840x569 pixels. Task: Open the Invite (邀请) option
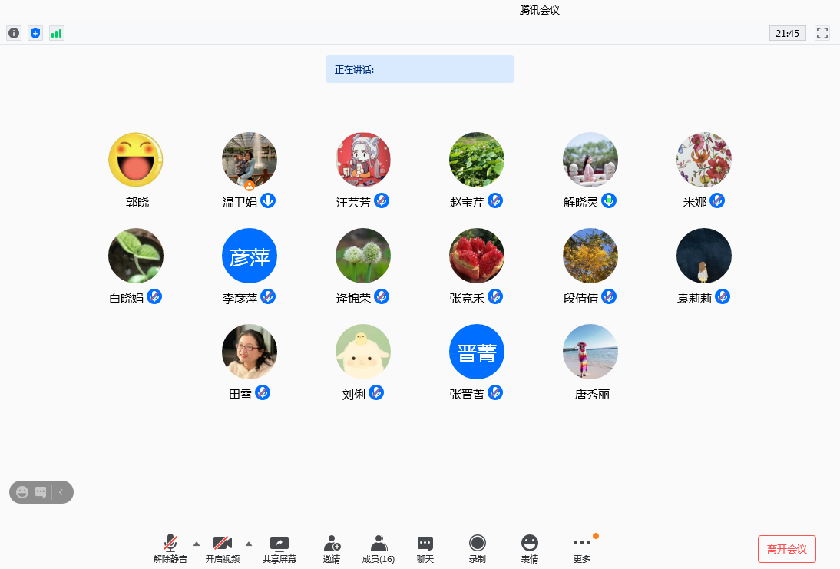(x=332, y=549)
